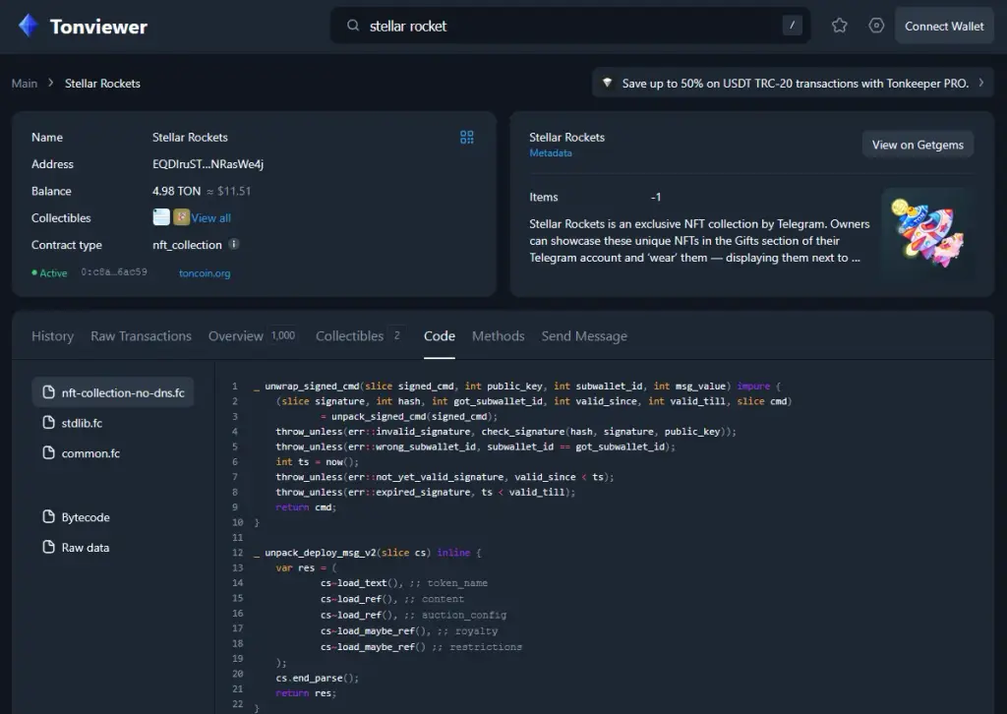1007x714 pixels.
Task: Click the Active status indicator
Action: click(49, 272)
